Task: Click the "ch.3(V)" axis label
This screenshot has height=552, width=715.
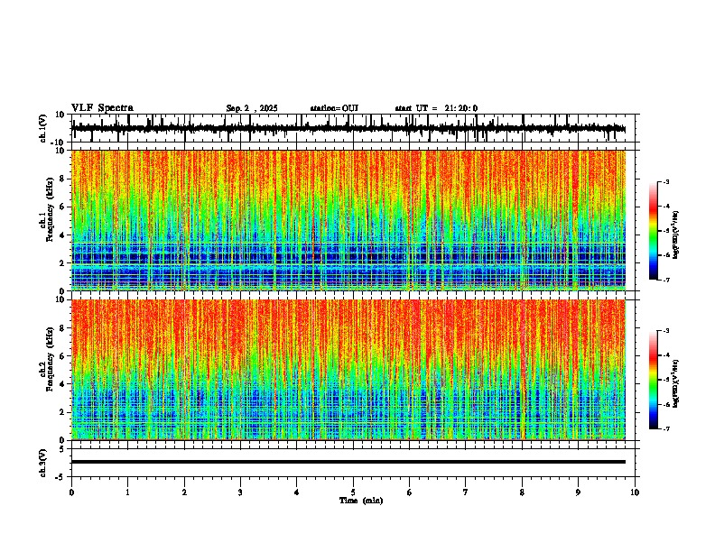Action: (x=43, y=463)
